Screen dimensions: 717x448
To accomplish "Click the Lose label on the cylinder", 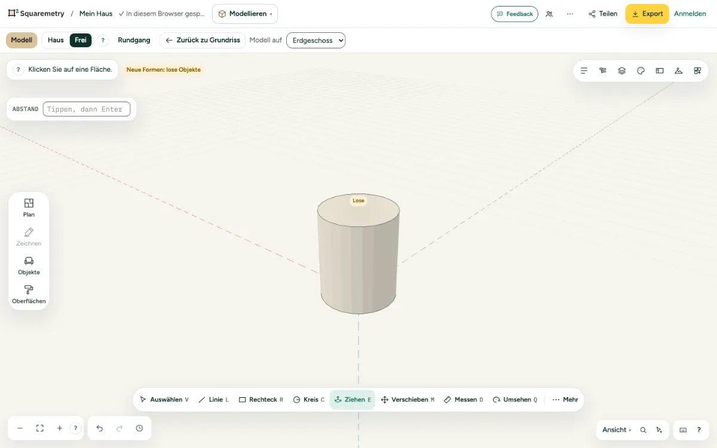I will [x=358, y=201].
